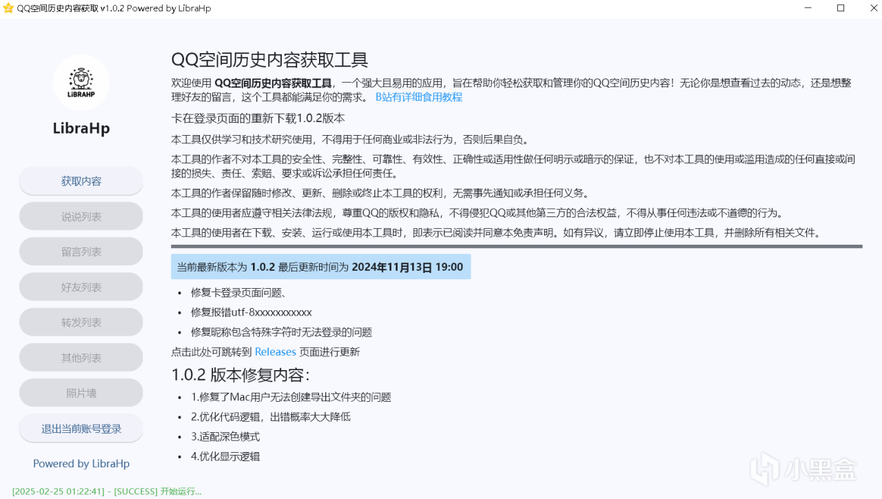Click the SUCCESS 开始运行 status log line

pyautogui.click(x=107, y=491)
